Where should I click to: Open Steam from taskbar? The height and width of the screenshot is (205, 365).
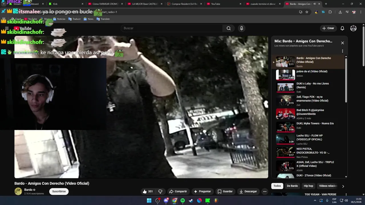coord(191,200)
